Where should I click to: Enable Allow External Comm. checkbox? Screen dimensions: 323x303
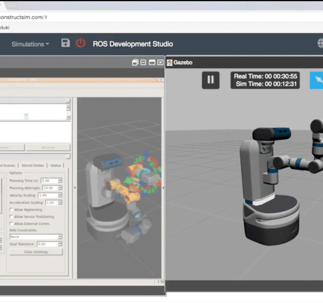pyautogui.click(x=11, y=224)
